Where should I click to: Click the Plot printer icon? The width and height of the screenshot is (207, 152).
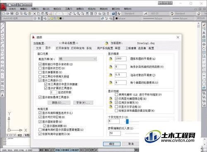[x=17, y=14]
